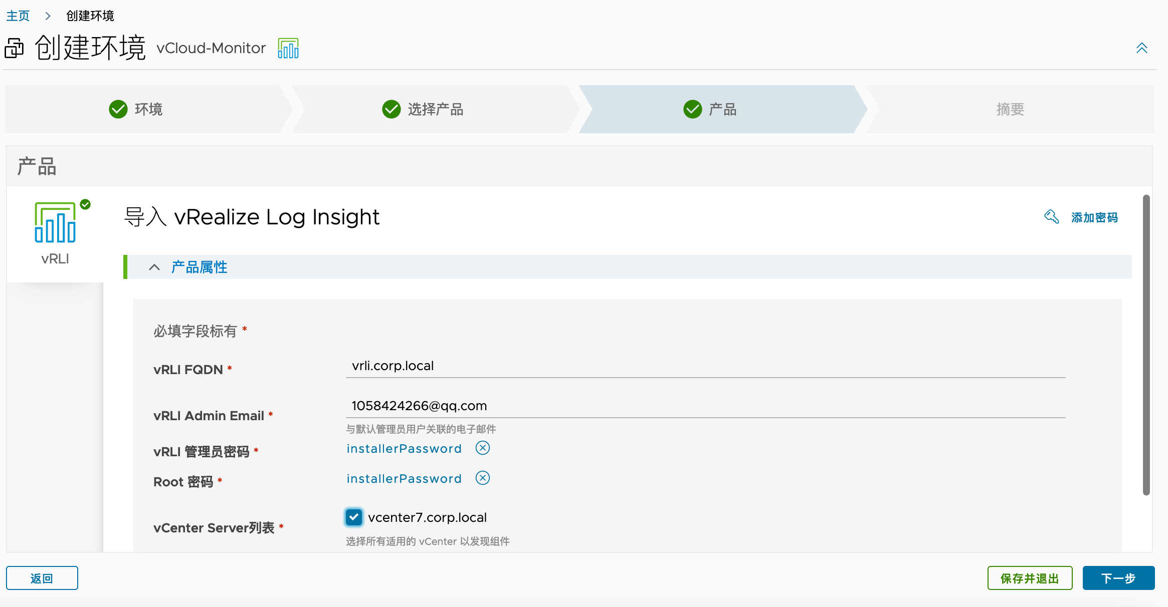The image size is (1168, 607).
Task: Click installerPassword link for Root 密码
Action: tap(404, 479)
